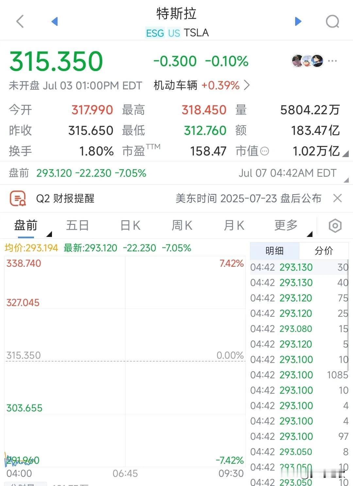Select the 293.080 trade row
Viewport: 353px width, 486px height.
(299, 329)
